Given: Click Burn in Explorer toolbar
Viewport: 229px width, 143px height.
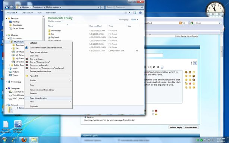Looking at the screenshot, I should pos(40,13).
